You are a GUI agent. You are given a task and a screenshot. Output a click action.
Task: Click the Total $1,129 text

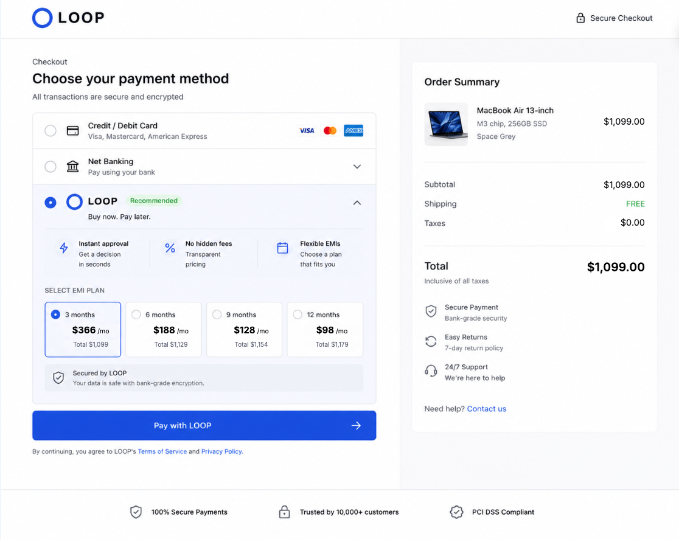point(170,344)
